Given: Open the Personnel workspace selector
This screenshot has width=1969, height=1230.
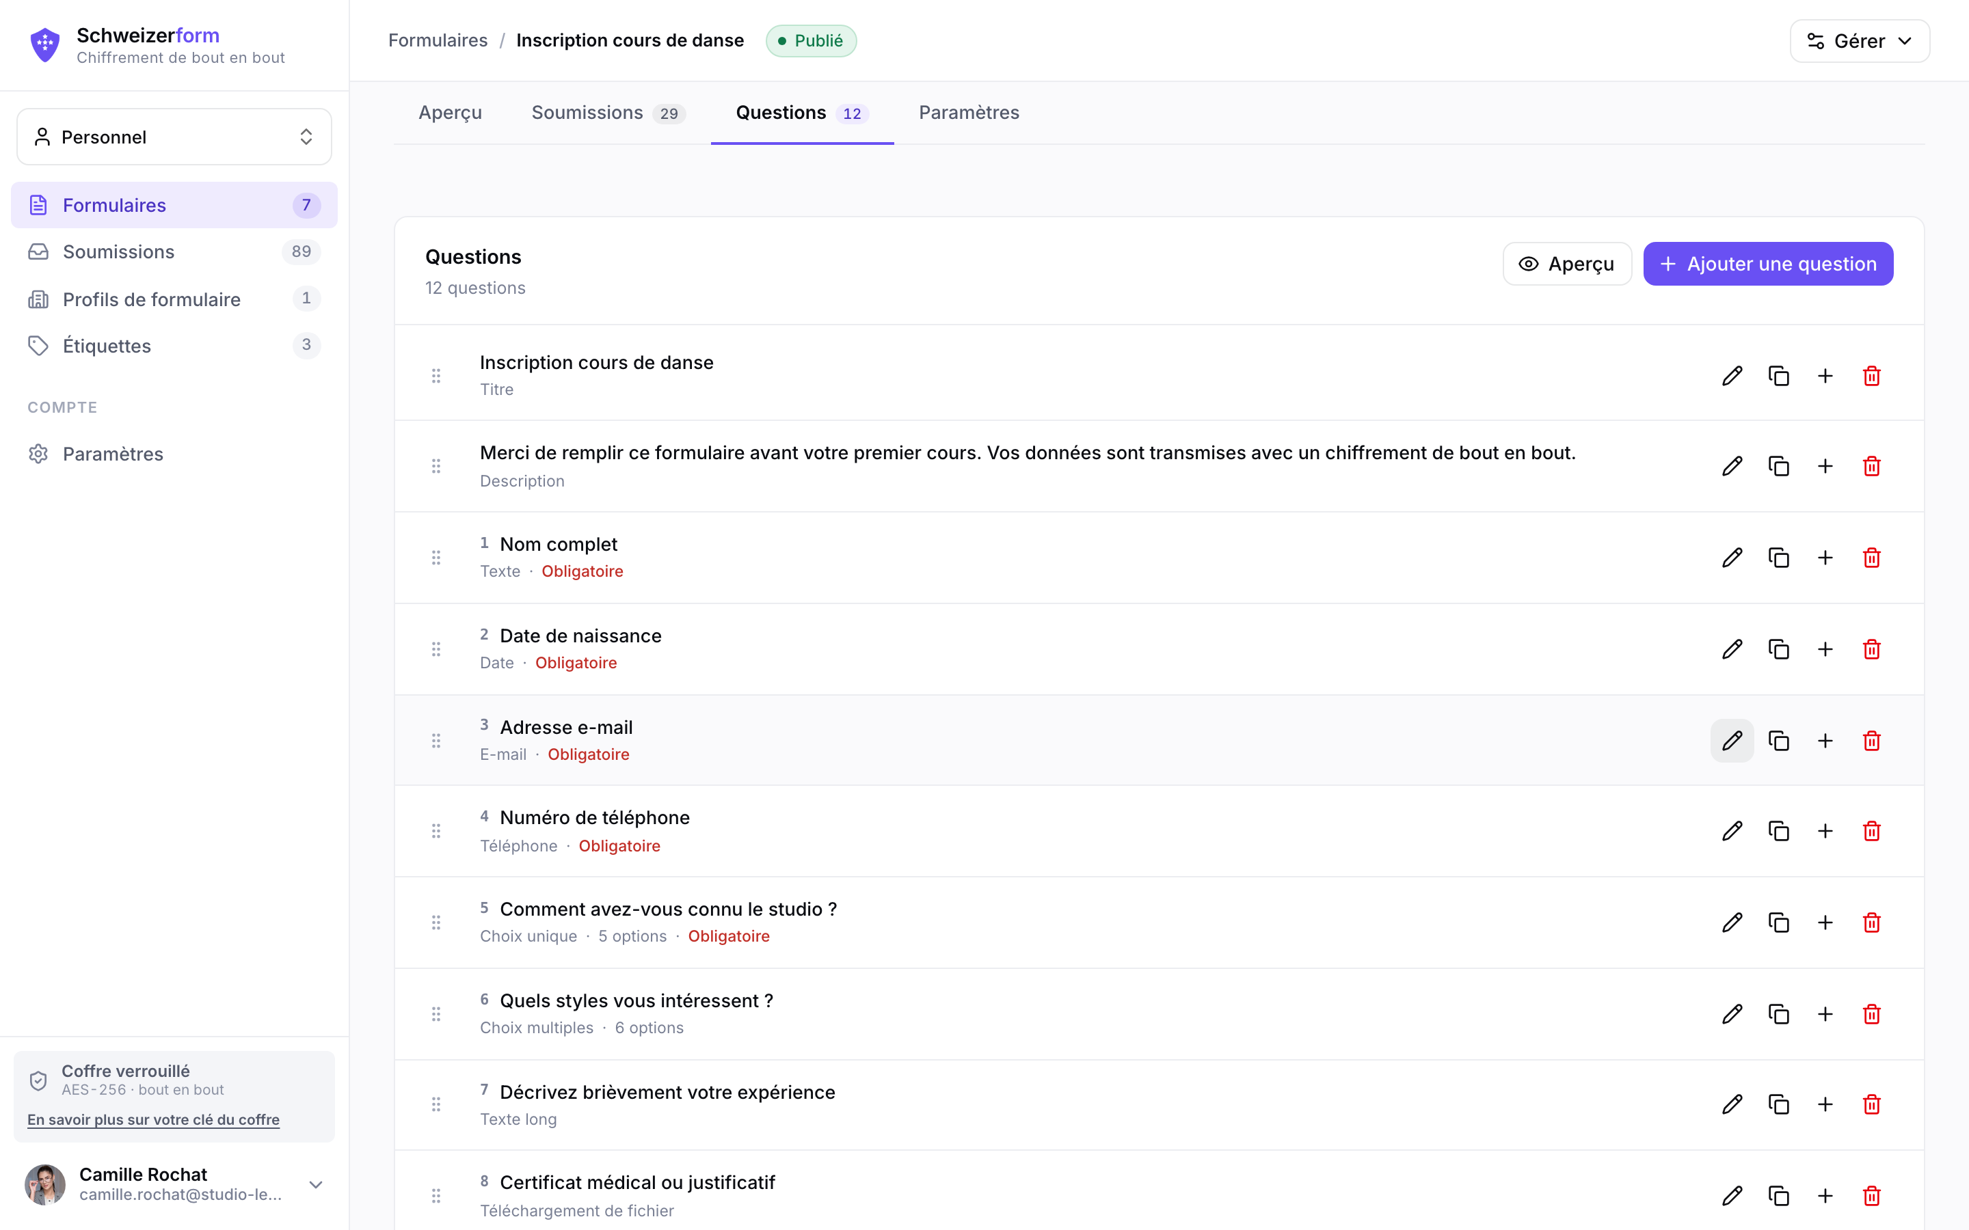Looking at the screenshot, I should pos(174,137).
